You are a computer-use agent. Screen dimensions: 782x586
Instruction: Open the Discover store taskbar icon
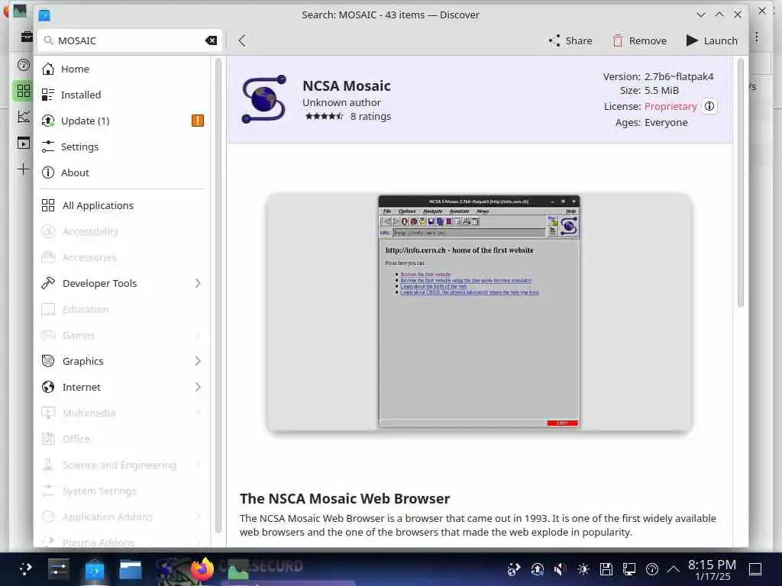95,569
